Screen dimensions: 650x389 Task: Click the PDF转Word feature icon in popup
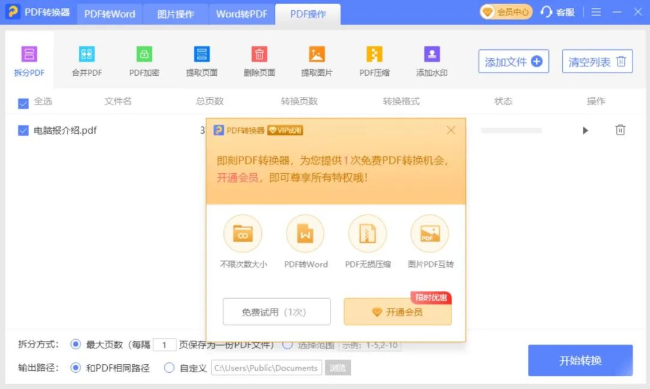305,233
